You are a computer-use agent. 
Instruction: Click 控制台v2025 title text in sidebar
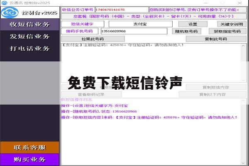click(x=40, y=13)
